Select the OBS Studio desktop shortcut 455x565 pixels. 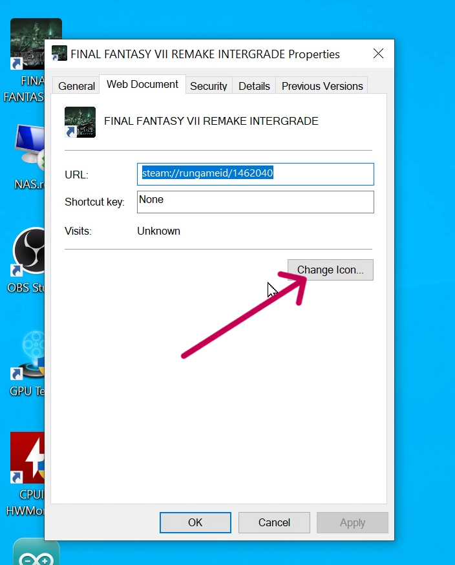click(27, 260)
